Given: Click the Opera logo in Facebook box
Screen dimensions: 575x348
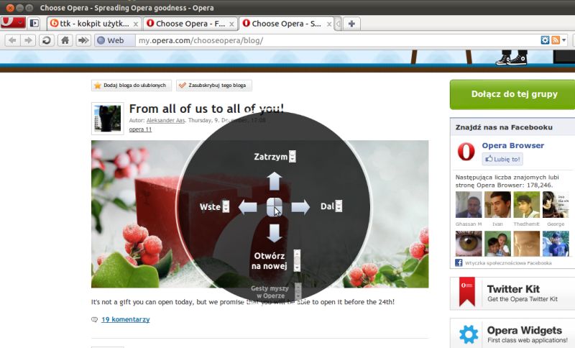Looking at the screenshot, I should point(466,152).
